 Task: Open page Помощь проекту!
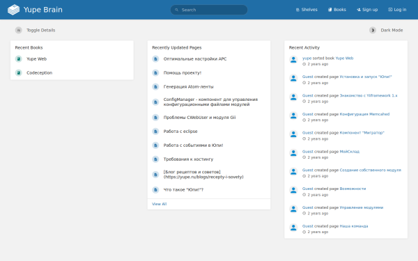click(183, 72)
